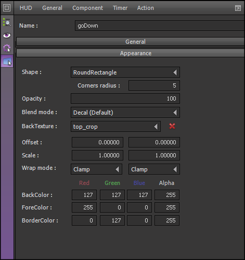Click the Opacity value field
Viewport: 245px width, 260px height.
(x=125, y=98)
